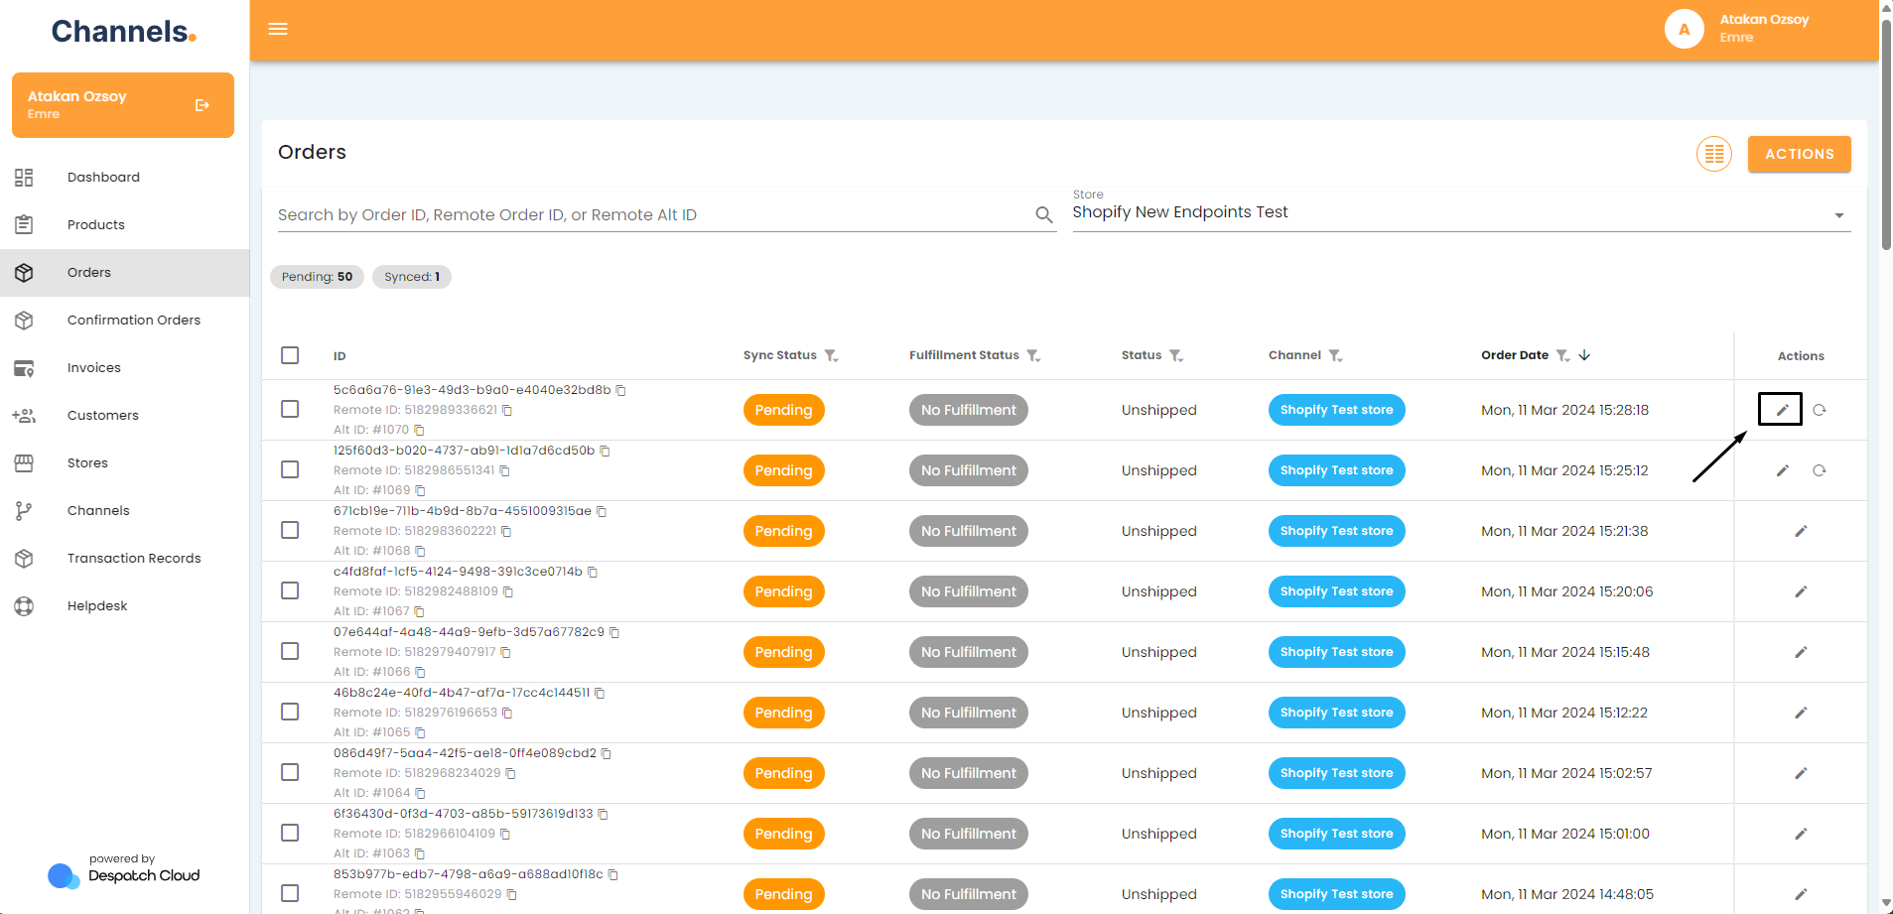Click the logout icon in user card
Viewport: 1893px width, 914px height.
[x=203, y=105]
